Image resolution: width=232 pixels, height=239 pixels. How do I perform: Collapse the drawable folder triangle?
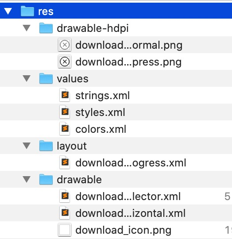point(27,179)
